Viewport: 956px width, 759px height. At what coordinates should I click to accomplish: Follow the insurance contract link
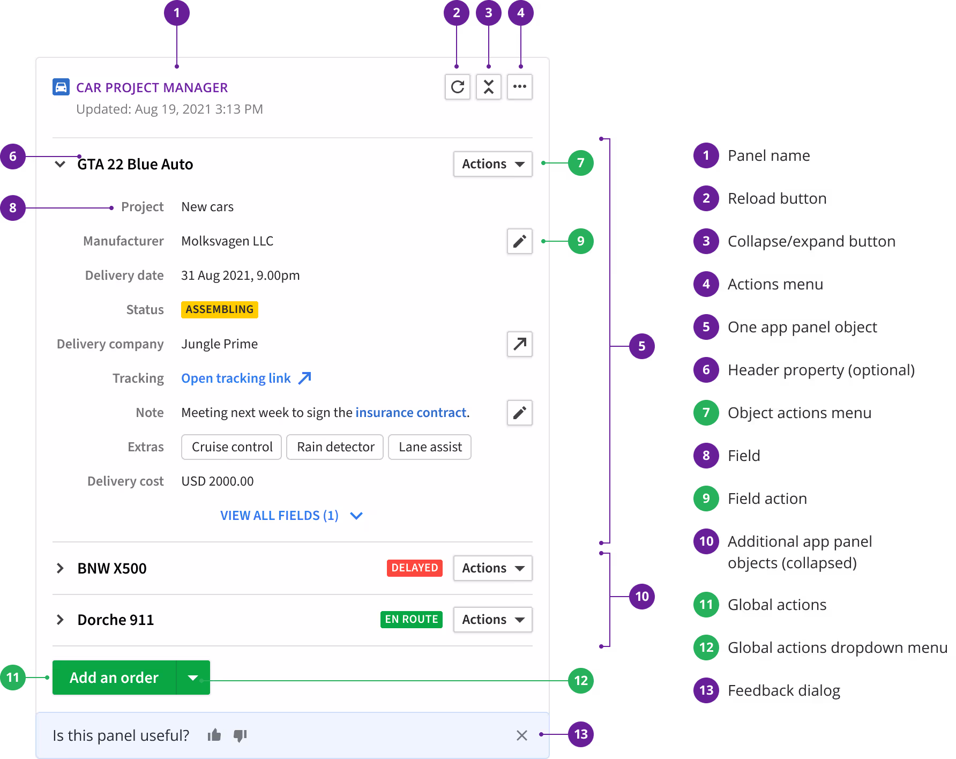(411, 413)
